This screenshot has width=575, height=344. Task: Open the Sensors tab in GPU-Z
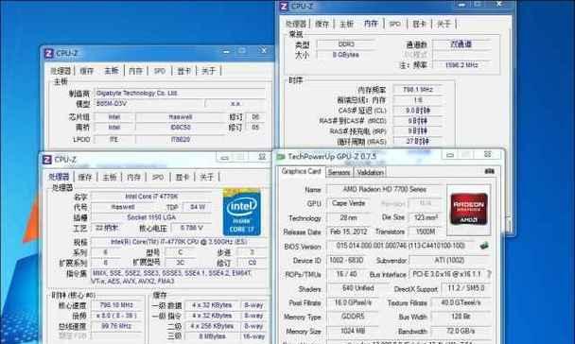point(339,172)
